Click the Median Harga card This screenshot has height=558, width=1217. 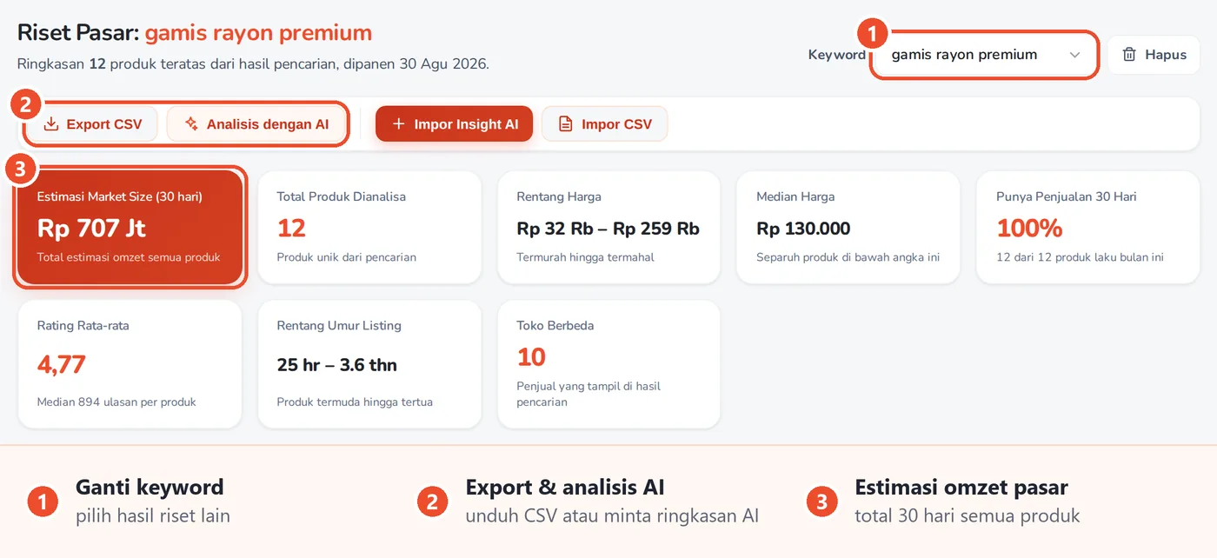pos(848,228)
